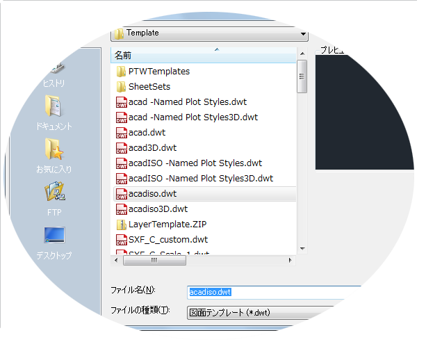The width and height of the screenshot is (426, 342).
Task: Select acadISO -Named Plot Styles.dwt
Action: [195, 163]
